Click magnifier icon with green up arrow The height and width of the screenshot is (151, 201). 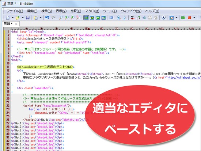[x=67, y=18]
